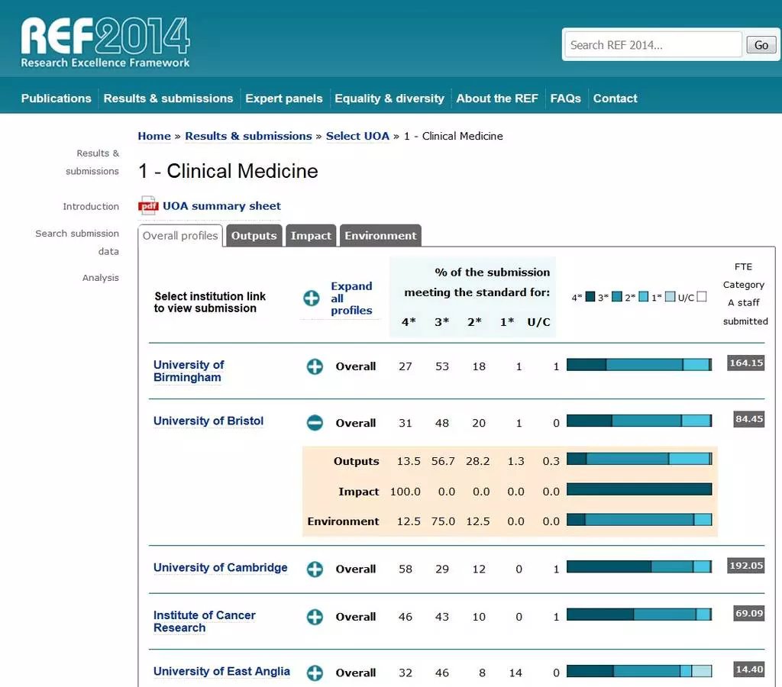Click the Search REF 2014 input field
The width and height of the screenshot is (782, 687).
(653, 45)
